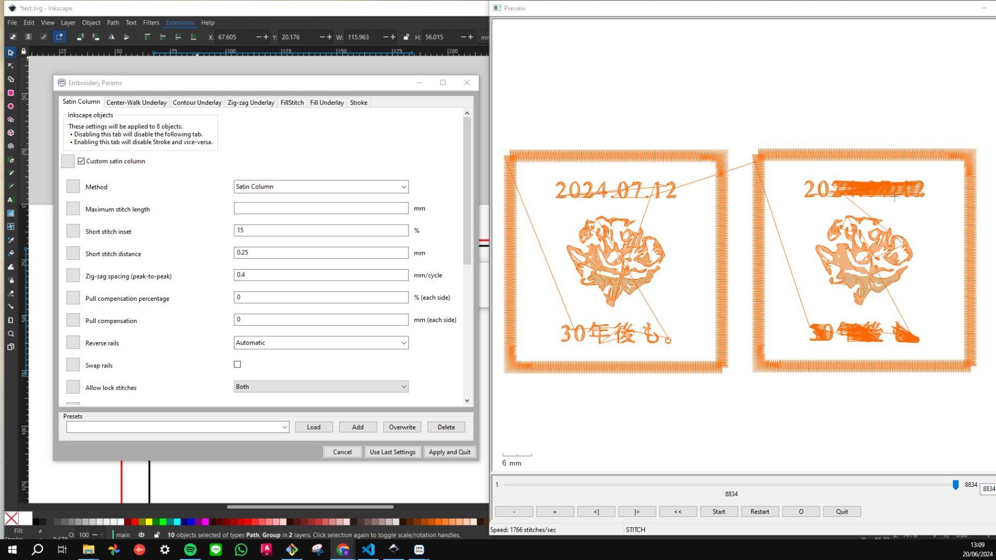Open the Method dropdown (Satin Column)
The height and width of the screenshot is (560, 996).
[321, 187]
